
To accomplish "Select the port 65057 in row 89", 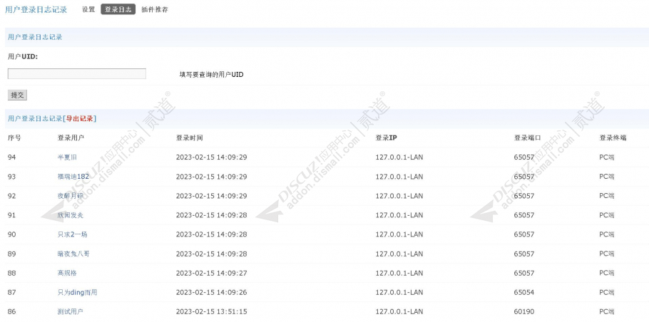I will tap(524, 254).
